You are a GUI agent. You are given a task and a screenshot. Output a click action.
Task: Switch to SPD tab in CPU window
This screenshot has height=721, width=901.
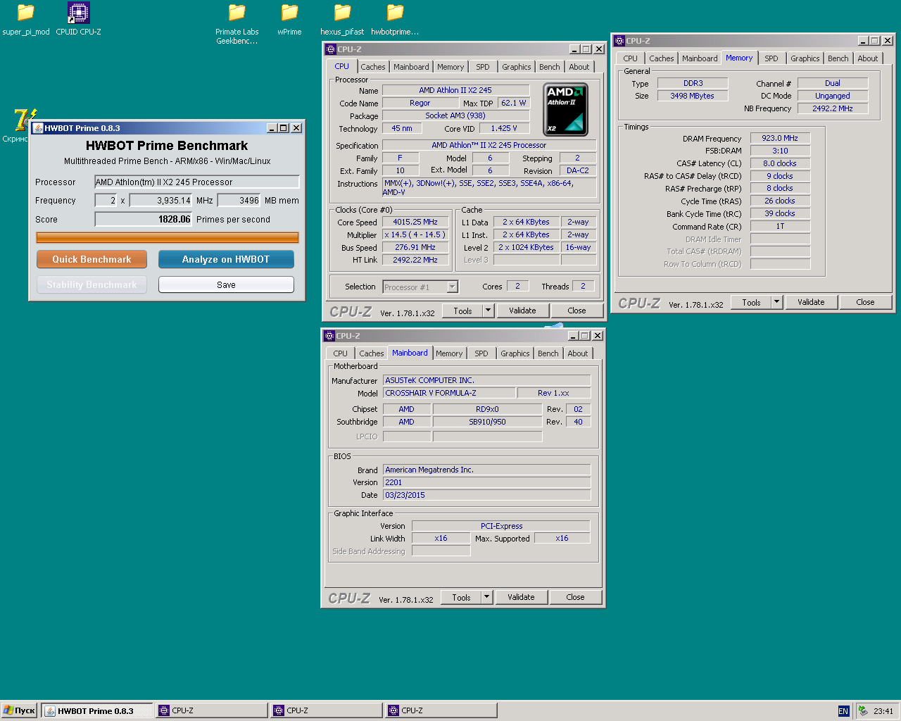(x=483, y=67)
